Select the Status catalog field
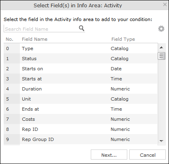The image size is (169, 164). click(x=81, y=59)
